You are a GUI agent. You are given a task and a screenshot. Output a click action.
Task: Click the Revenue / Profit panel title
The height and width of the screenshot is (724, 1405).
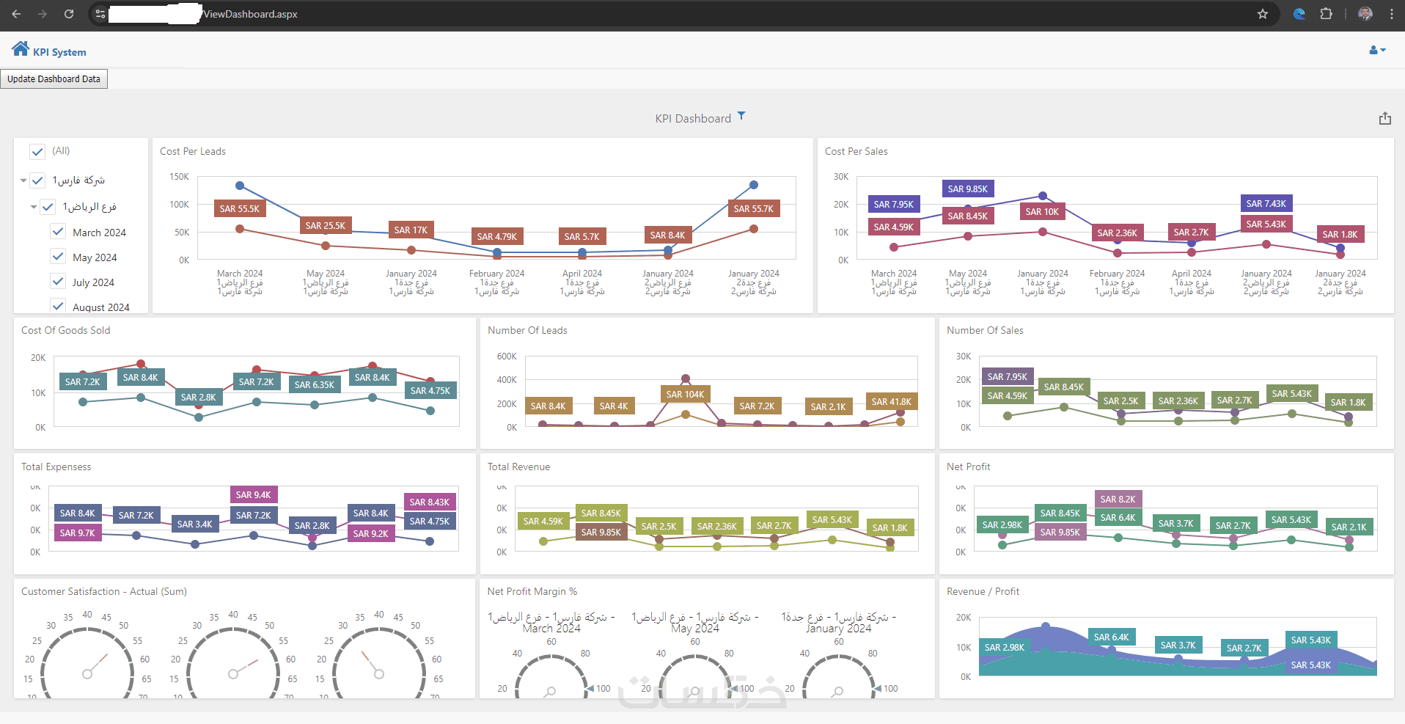[x=983, y=591]
